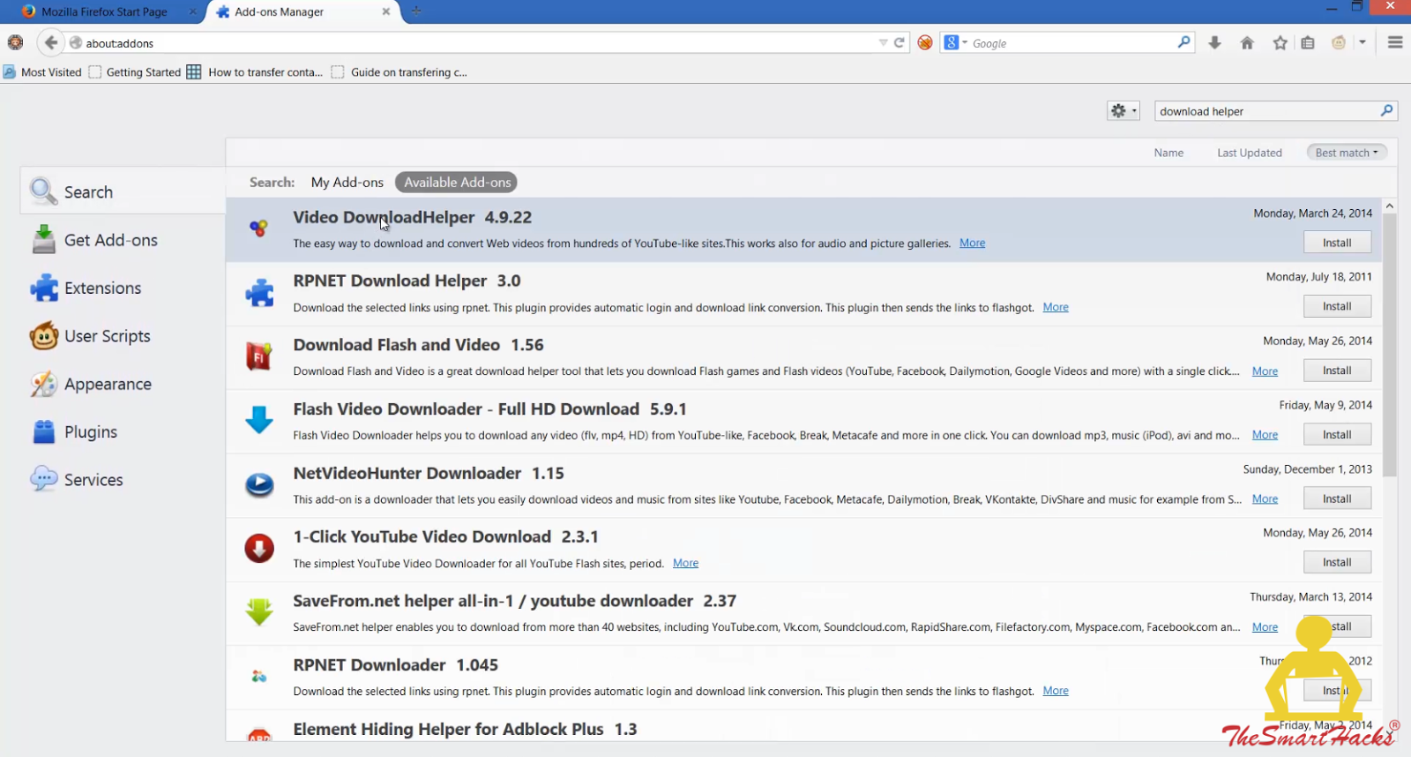Viewport: 1411px width, 757px height.
Task: Reload the about:addons page
Action: [900, 42]
